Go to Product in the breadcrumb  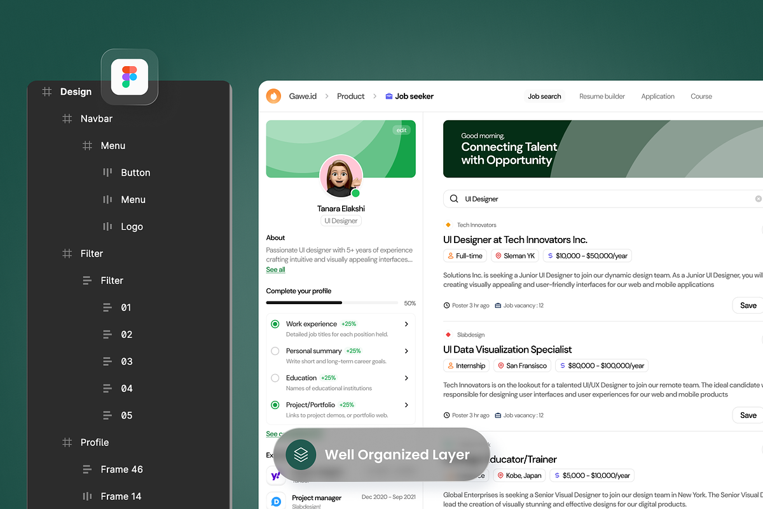[351, 96]
